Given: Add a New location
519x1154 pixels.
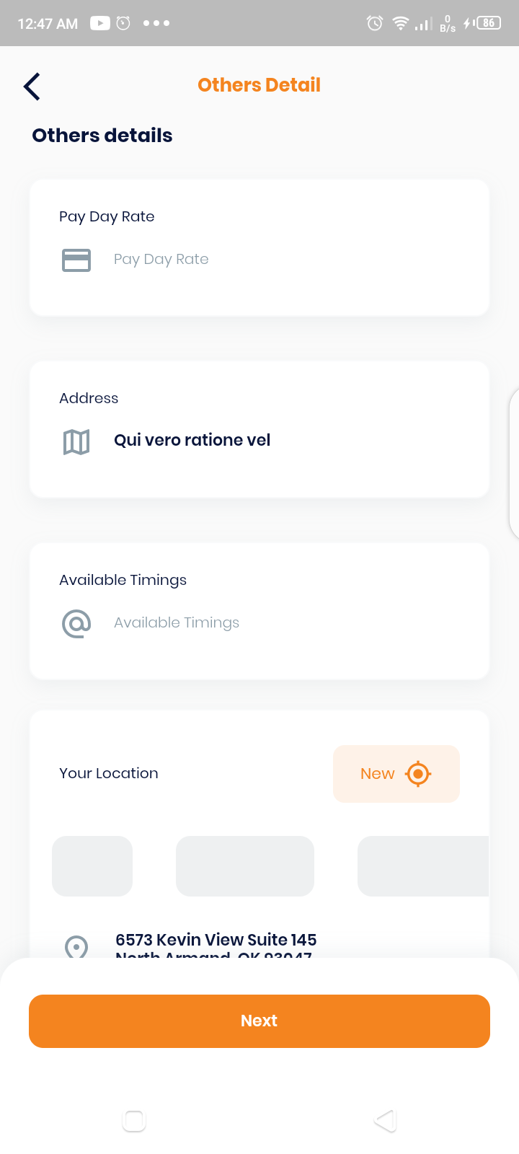Looking at the screenshot, I should pyautogui.click(x=396, y=774).
